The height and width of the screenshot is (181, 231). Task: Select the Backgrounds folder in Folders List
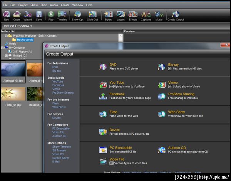[x=25, y=40]
